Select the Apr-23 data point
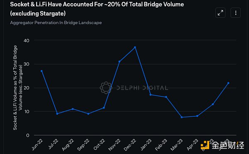The width and height of the screenshot is (249, 154). pos(197,116)
